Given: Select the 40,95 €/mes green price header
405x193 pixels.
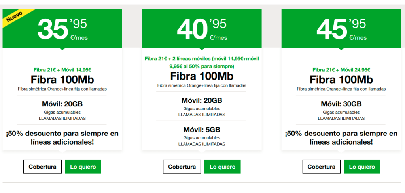Looking at the screenshot, I should point(202,28).
